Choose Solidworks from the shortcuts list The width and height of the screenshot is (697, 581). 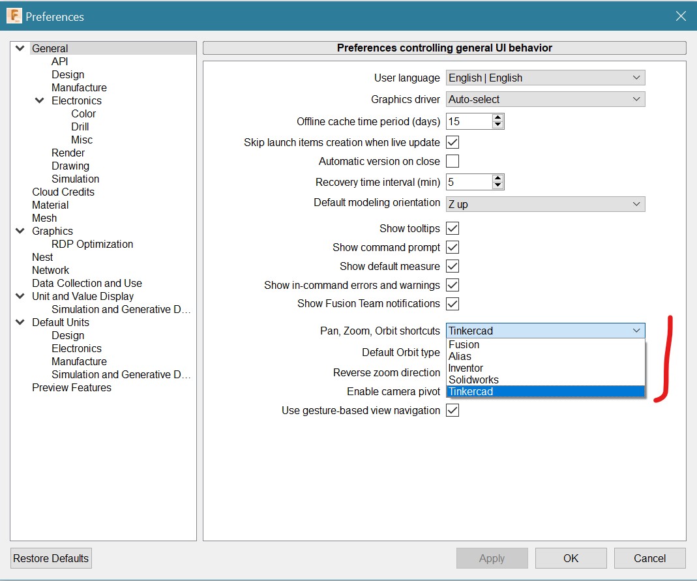(546, 380)
